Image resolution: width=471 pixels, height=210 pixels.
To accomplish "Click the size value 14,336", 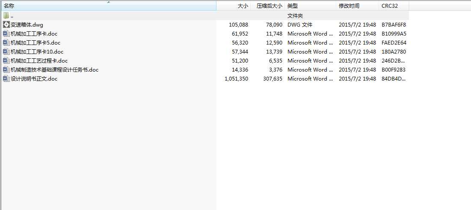I will pyautogui.click(x=240, y=70).
